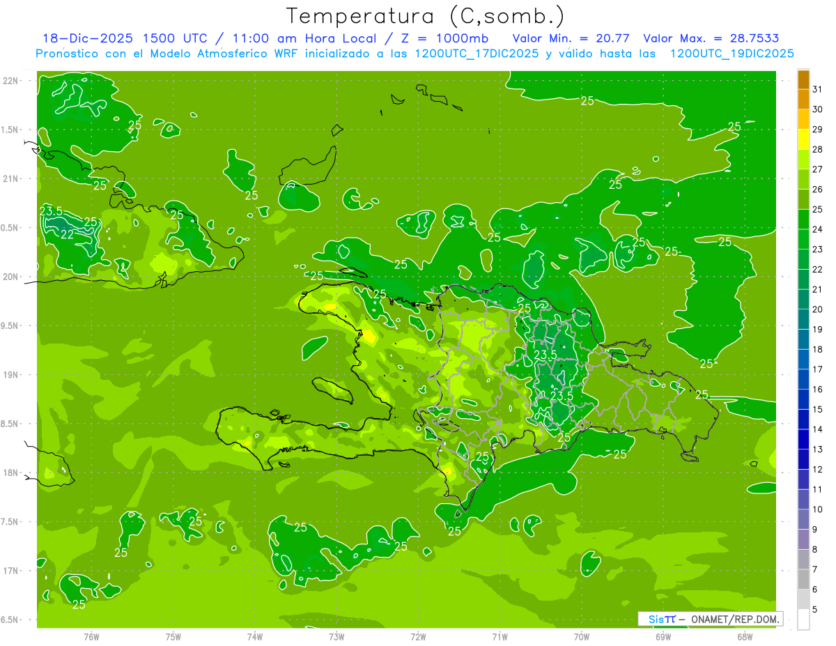Click the color legend value "30"
836x646 pixels.
pos(818,109)
